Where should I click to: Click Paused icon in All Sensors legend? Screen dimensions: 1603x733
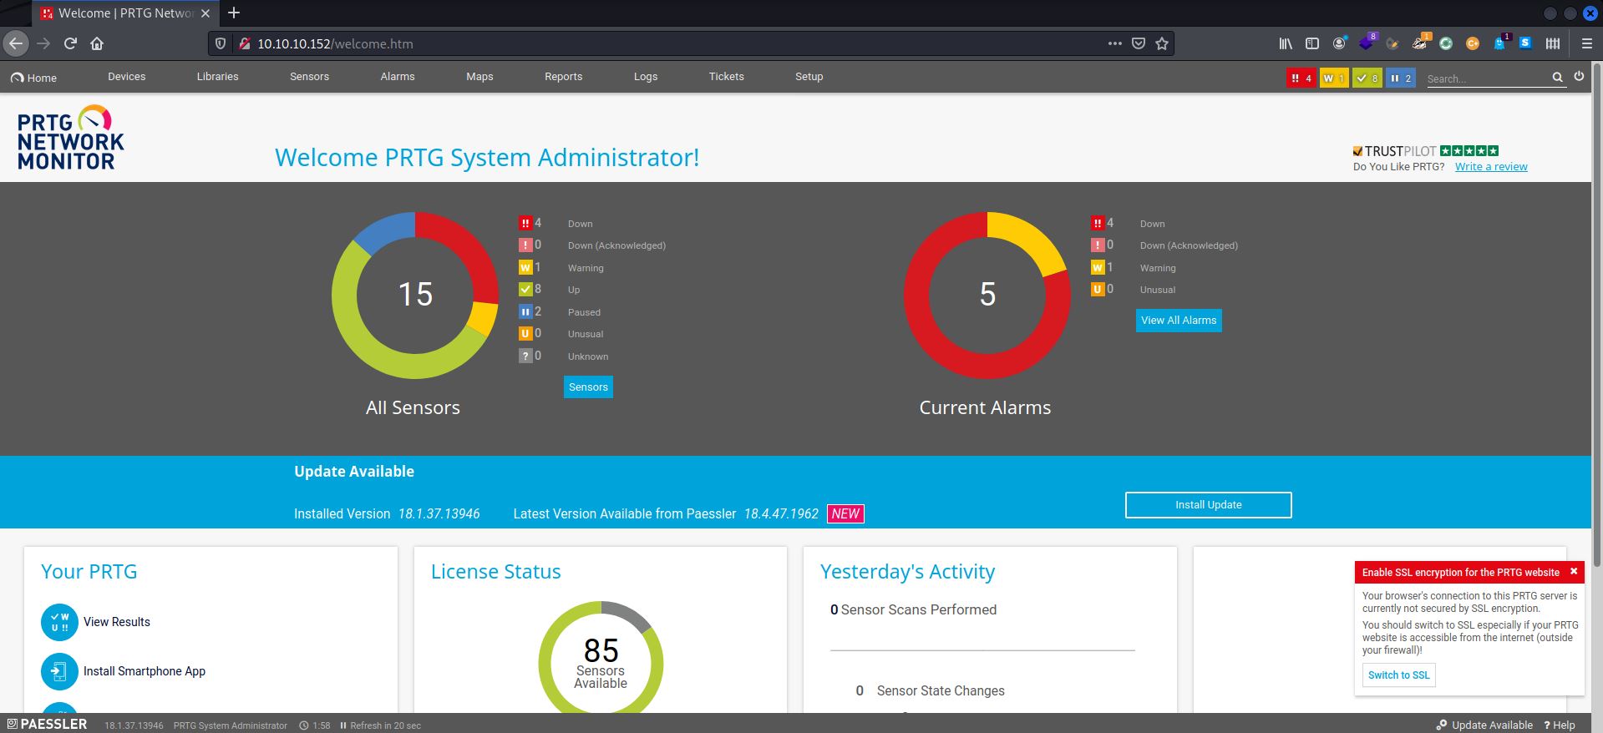coord(525,311)
